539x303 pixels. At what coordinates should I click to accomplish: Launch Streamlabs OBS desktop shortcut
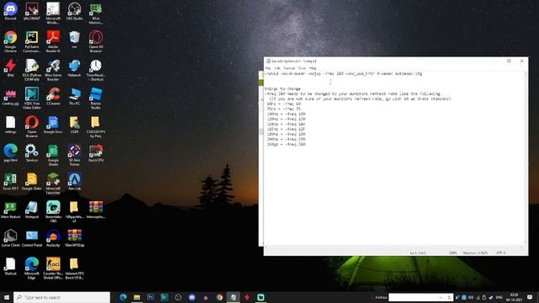click(x=53, y=211)
